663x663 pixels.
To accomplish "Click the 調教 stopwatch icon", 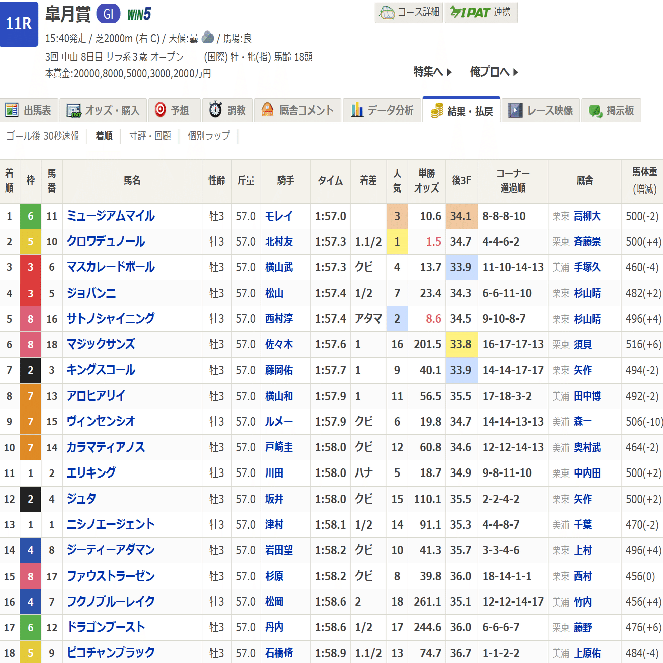I will click(x=215, y=110).
